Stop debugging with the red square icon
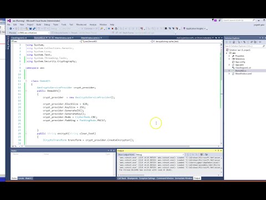The width and height of the screenshot is (266, 200). coord(112,28)
